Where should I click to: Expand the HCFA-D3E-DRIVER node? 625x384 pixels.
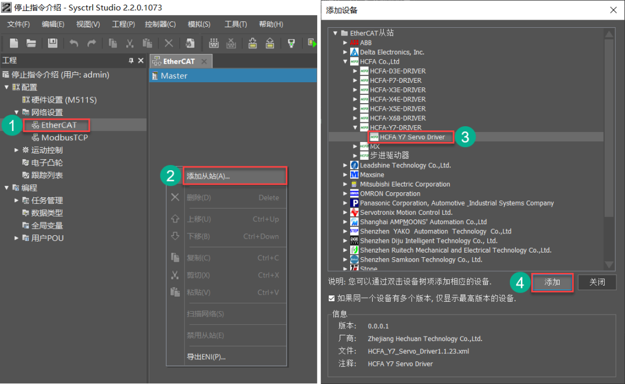355,71
